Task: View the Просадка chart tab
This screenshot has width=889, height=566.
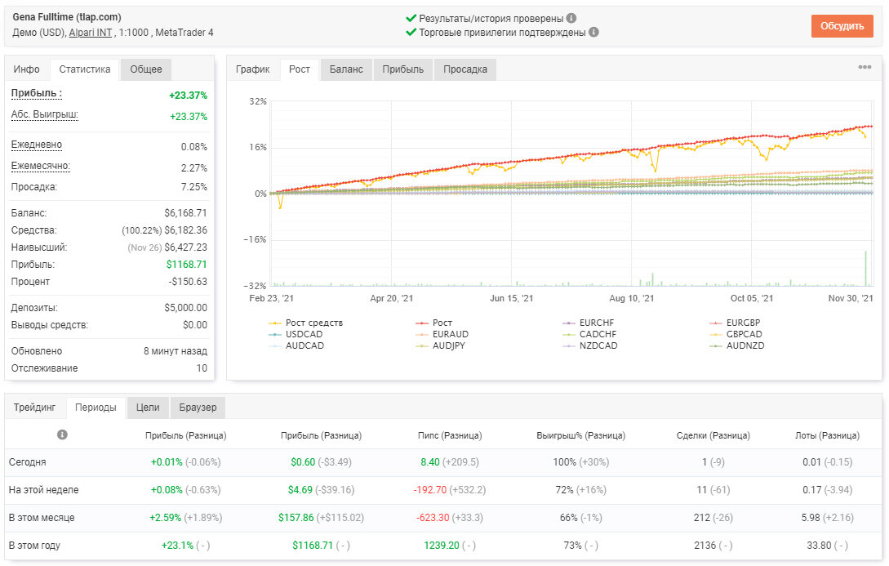Action: tap(465, 69)
